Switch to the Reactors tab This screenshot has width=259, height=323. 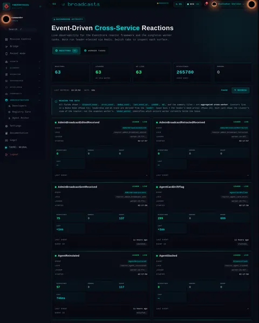pos(66,51)
